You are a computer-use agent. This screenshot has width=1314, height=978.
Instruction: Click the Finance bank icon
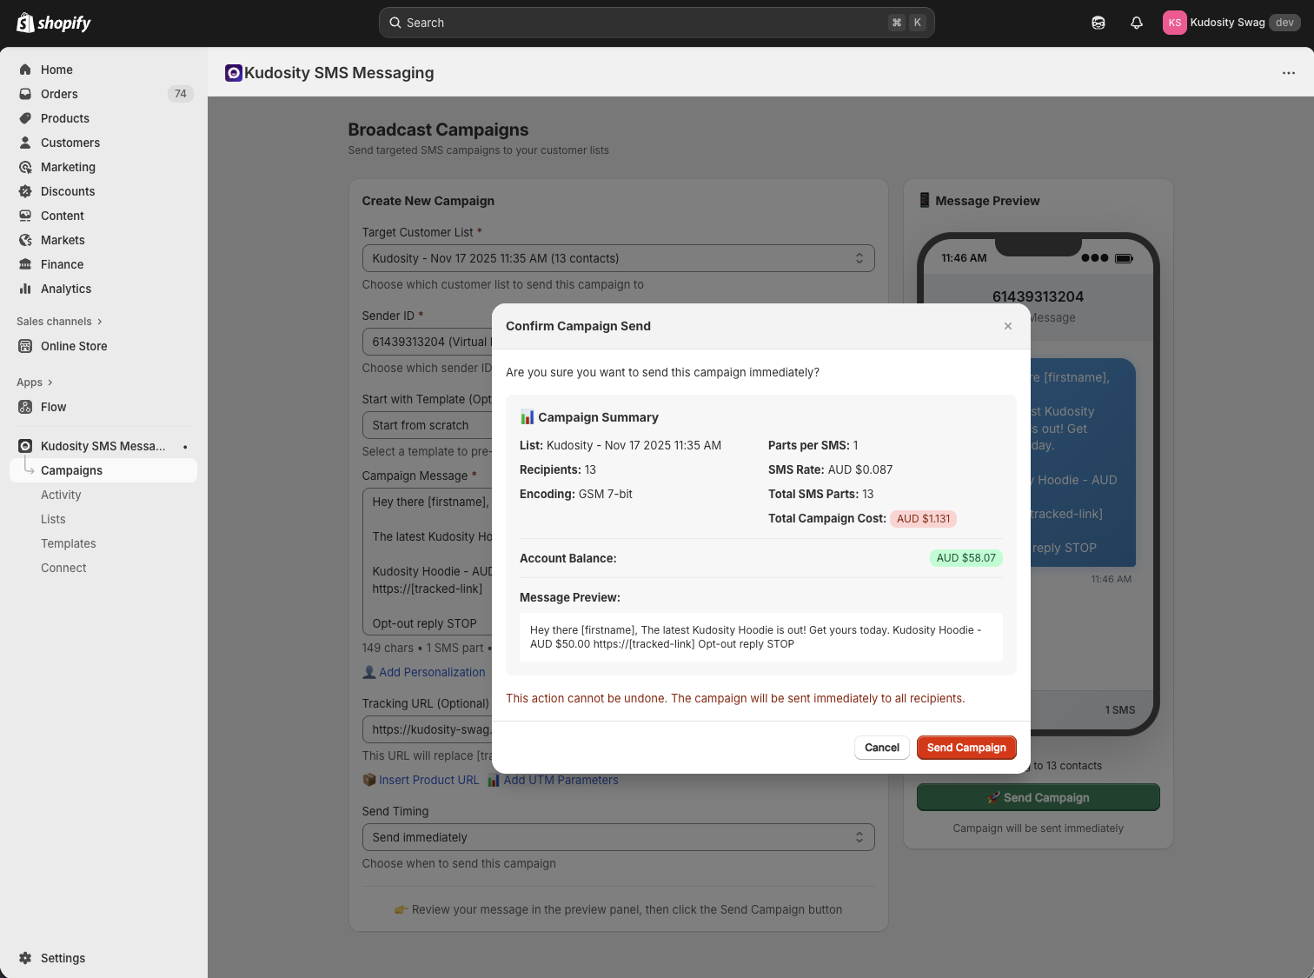point(25,264)
